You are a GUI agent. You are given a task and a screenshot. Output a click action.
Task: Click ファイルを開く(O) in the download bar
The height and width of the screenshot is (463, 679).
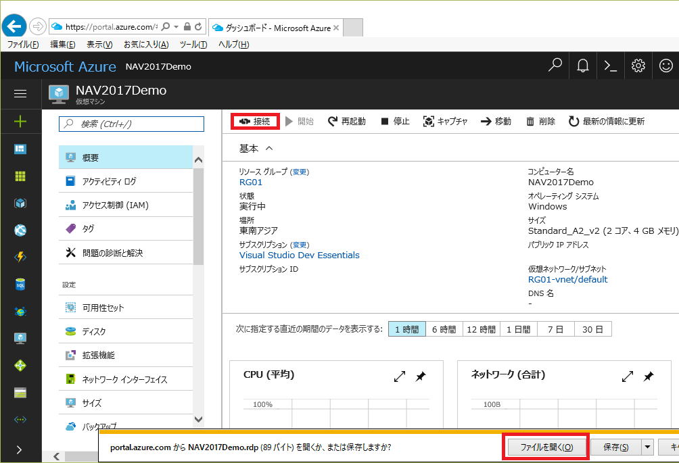pos(546,447)
